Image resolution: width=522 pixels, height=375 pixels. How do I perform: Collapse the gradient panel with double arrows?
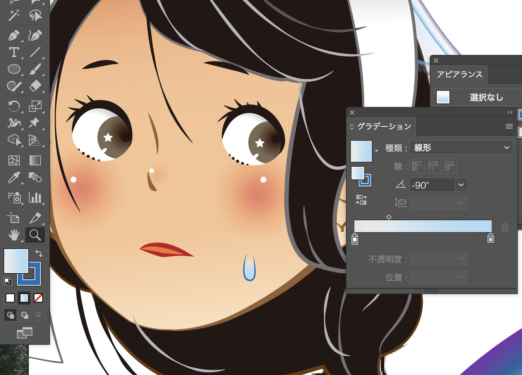point(510,113)
